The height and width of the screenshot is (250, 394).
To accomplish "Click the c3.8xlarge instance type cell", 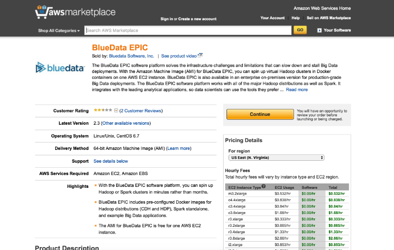I will pyautogui.click(x=237, y=213).
